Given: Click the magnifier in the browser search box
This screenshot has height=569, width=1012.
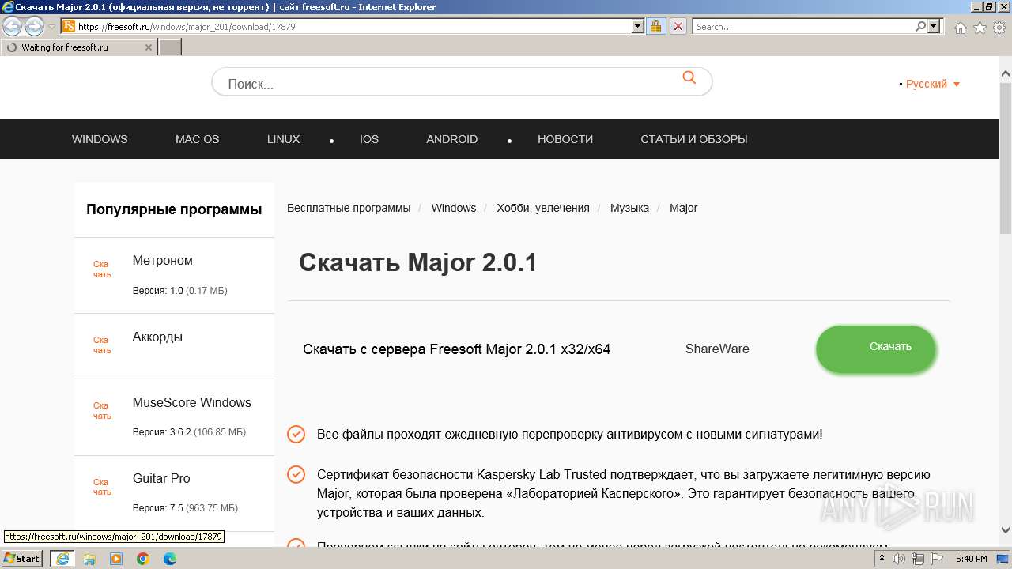Looking at the screenshot, I should click(x=920, y=26).
